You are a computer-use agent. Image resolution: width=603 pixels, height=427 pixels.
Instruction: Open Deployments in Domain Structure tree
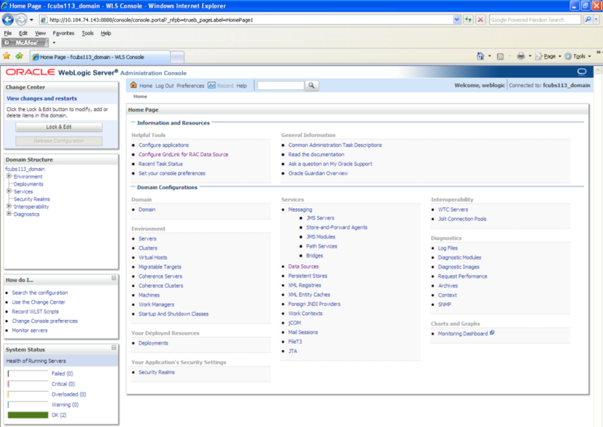coord(28,184)
